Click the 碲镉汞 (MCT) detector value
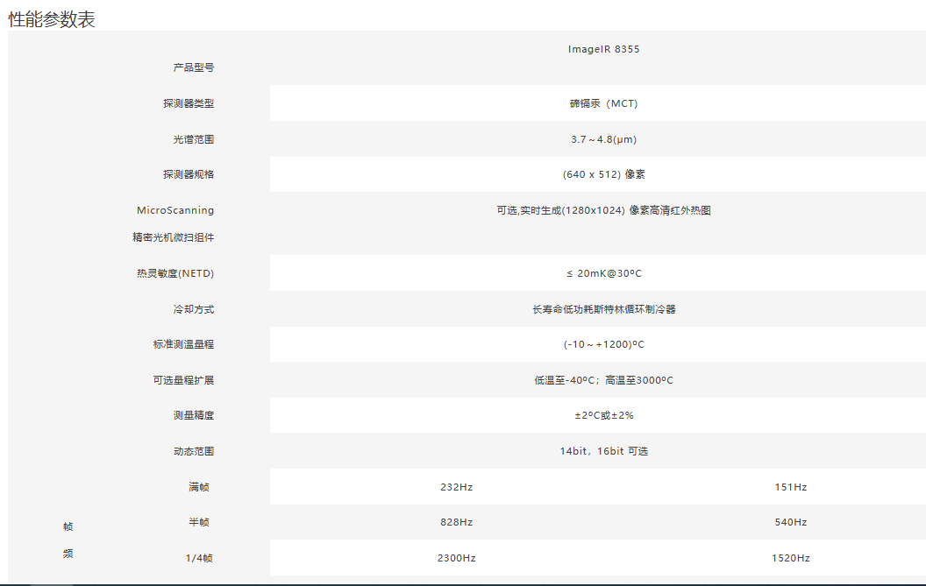Viewport: 926px width, 586px height. 603,103
